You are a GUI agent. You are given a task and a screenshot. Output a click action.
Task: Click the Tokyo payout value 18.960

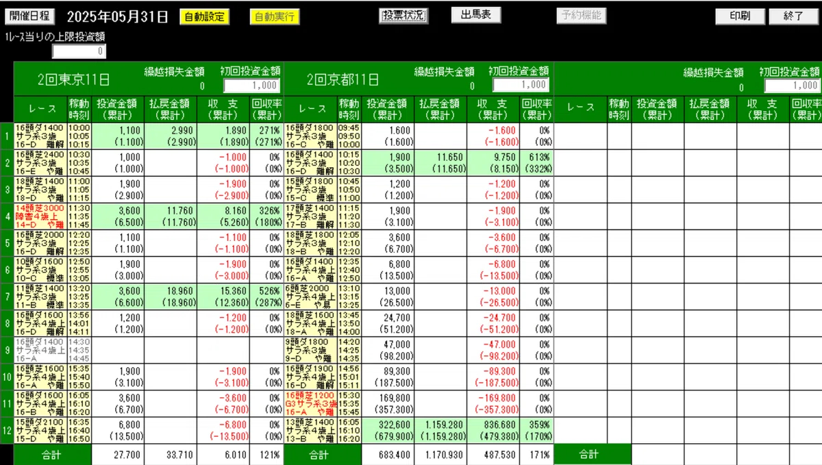pyautogui.click(x=182, y=290)
